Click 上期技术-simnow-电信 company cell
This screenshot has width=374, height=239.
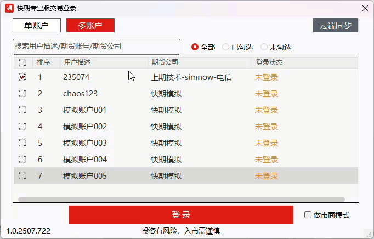191,77
